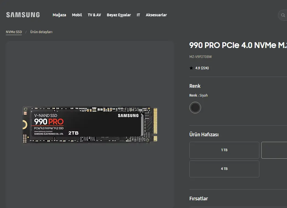
Task: Open the 4.9 (224) reviews link
Action: (x=202, y=68)
